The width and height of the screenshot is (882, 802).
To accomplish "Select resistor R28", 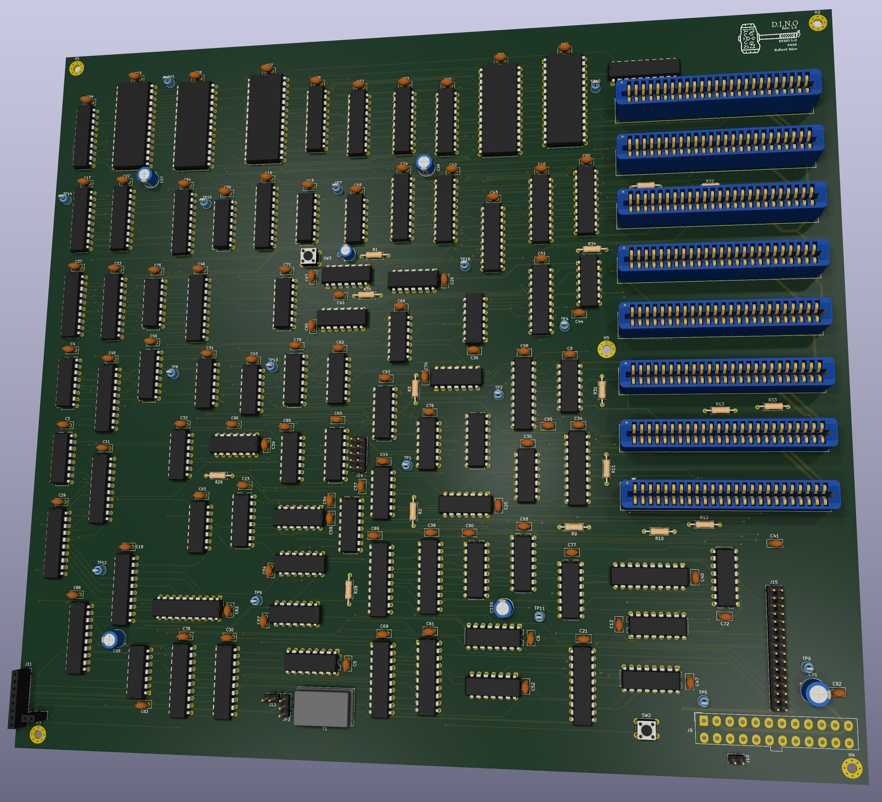I will coord(349,589).
